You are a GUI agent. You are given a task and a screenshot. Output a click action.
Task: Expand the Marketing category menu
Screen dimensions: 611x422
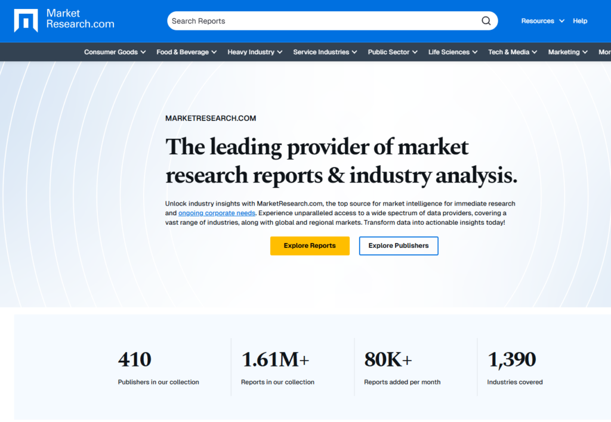tap(567, 52)
